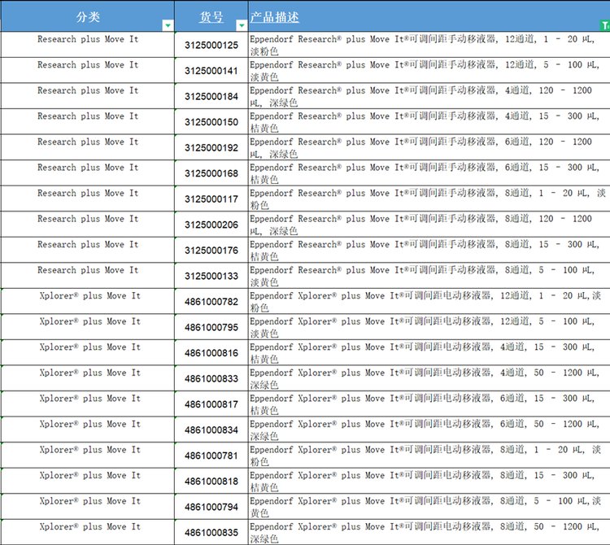Open the active filter on 产品描述 column
The height and width of the screenshot is (545, 610).
pyautogui.click(x=605, y=25)
